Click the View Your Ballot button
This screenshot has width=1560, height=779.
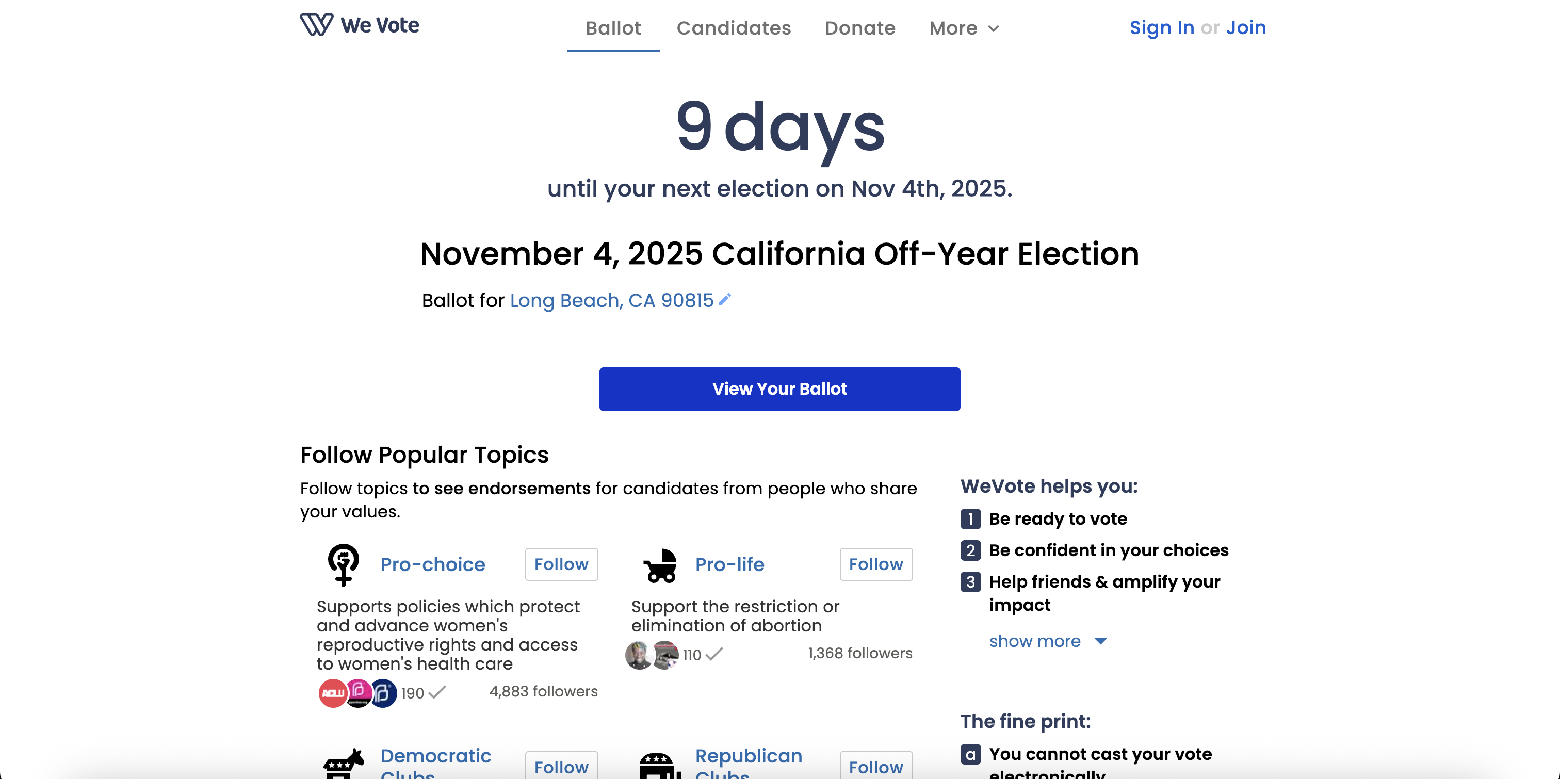click(779, 389)
